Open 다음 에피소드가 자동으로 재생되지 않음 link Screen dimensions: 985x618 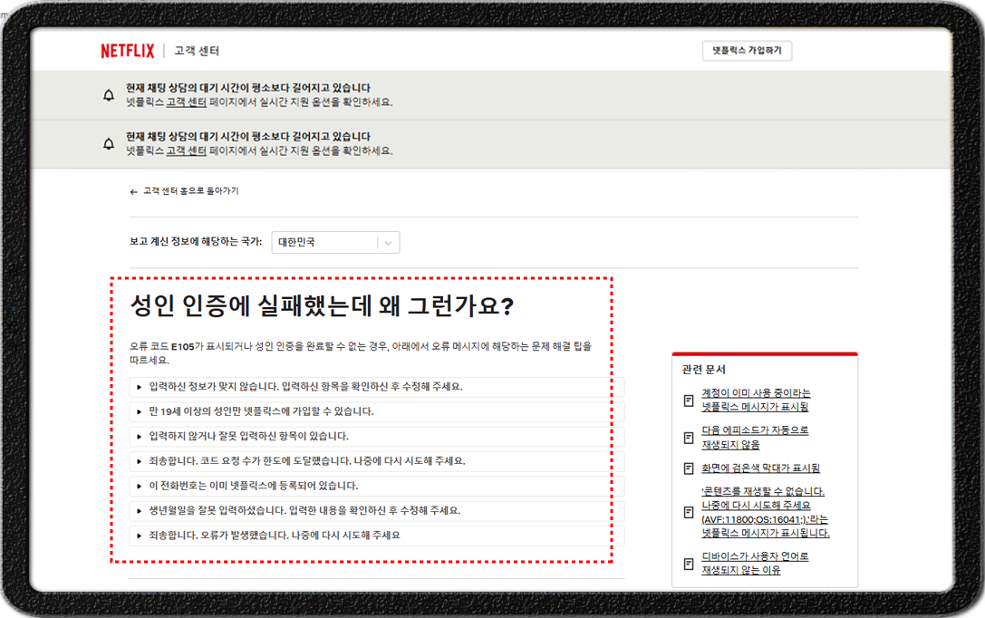755,438
